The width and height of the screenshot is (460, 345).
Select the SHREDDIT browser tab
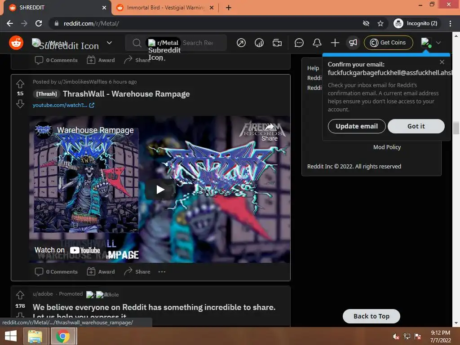56,8
